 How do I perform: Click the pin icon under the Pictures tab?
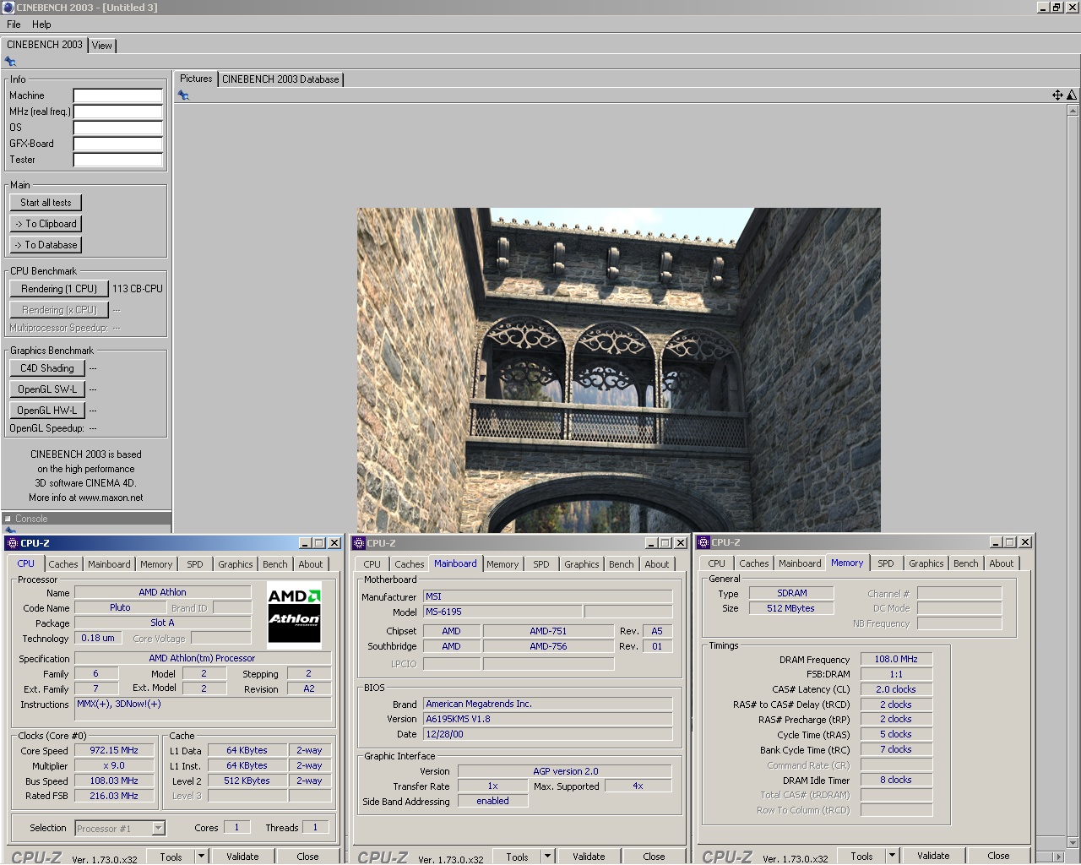183,95
